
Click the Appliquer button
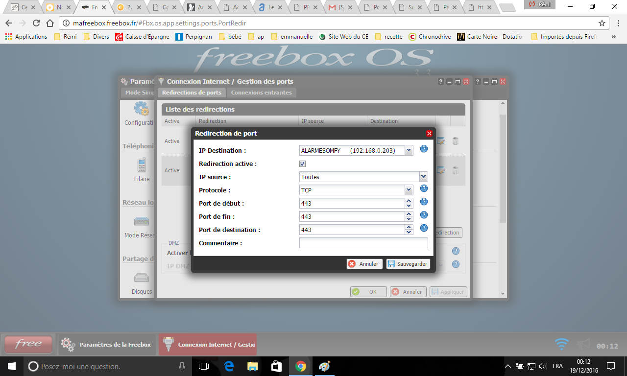[448, 292]
